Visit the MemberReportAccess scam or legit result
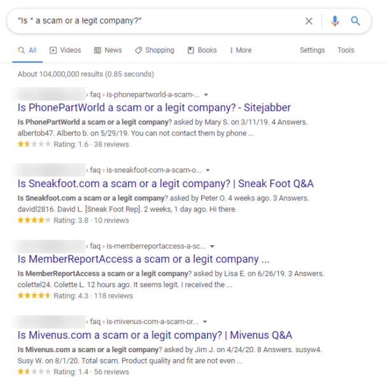This screenshot has height=382, width=387. click(x=143, y=260)
